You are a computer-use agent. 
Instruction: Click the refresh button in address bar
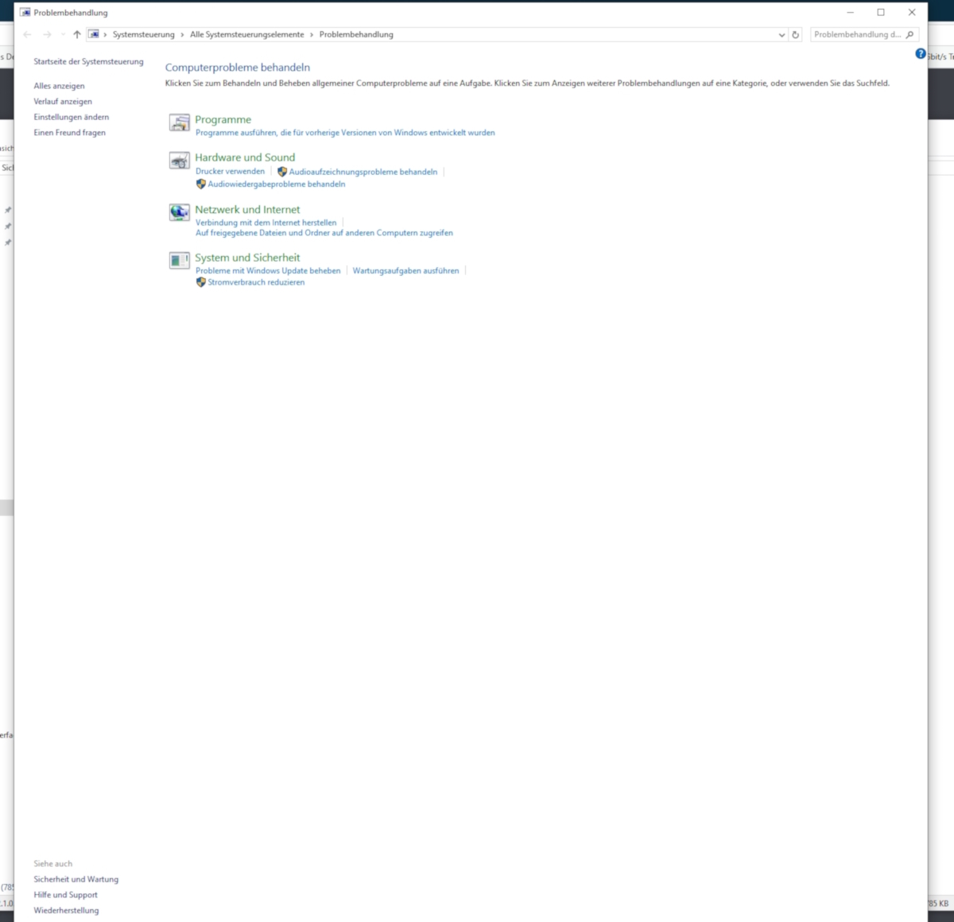click(x=795, y=35)
